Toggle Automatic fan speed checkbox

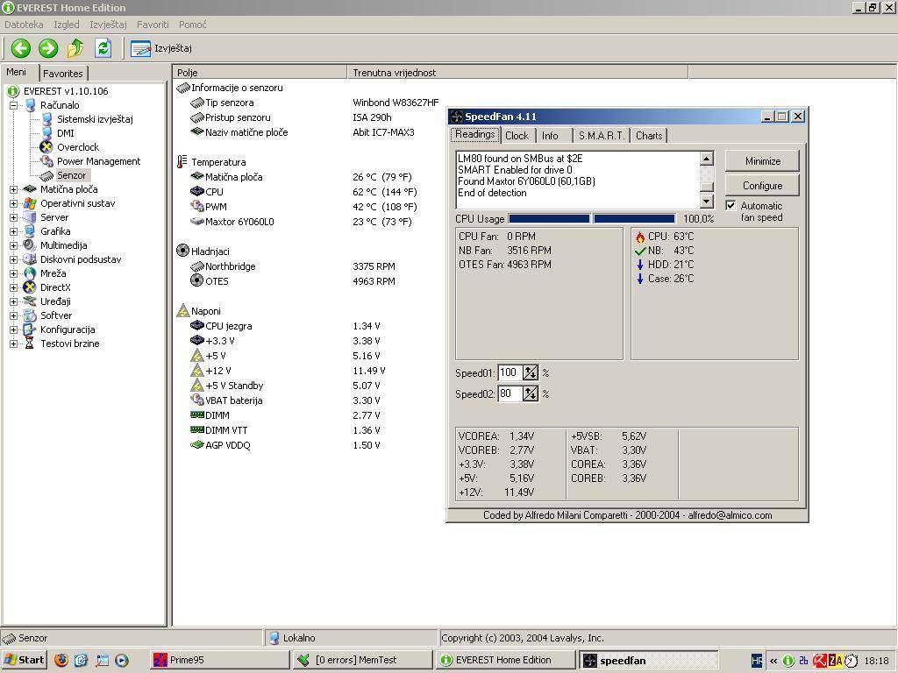(731, 206)
